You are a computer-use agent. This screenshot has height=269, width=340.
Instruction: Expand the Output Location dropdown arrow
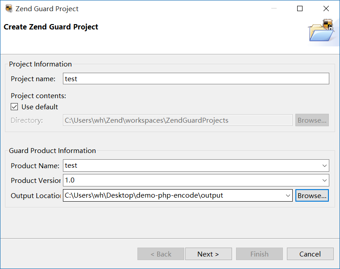tap(288, 195)
